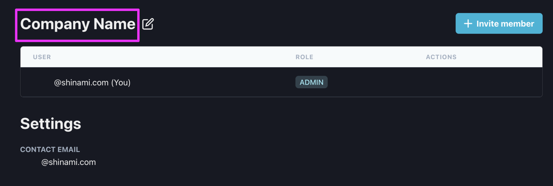Screen dimensions: 553x186
Task: Select the @shinami.com contact email value
Action: [69, 162]
